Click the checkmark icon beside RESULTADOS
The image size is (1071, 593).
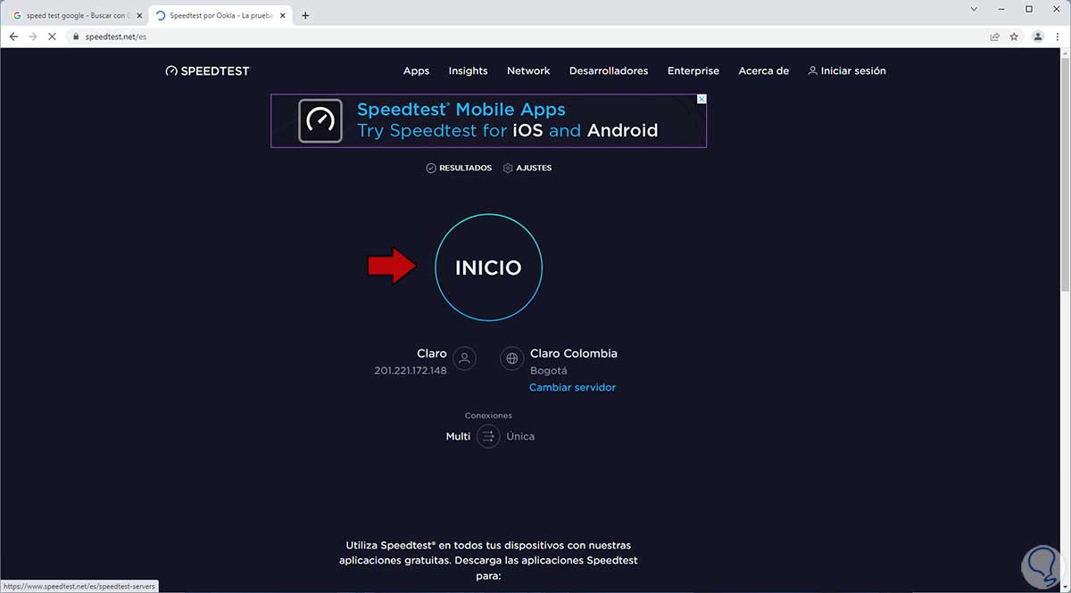(431, 168)
